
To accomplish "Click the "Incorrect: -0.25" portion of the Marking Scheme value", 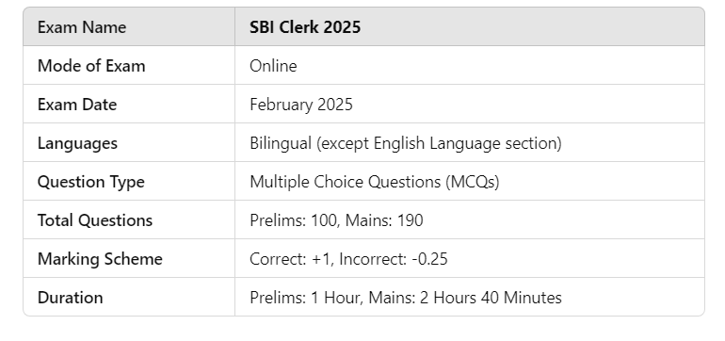I will (394, 259).
